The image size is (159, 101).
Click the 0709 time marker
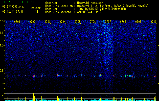pyautogui.click(x=138, y=22)
